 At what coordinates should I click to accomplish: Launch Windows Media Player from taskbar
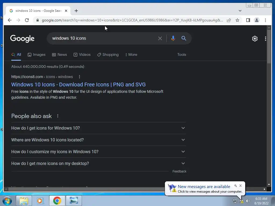tap(40, 201)
